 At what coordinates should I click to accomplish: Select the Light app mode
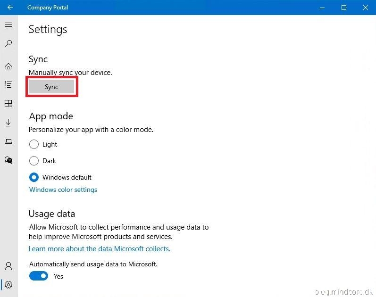pyautogui.click(x=34, y=144)
